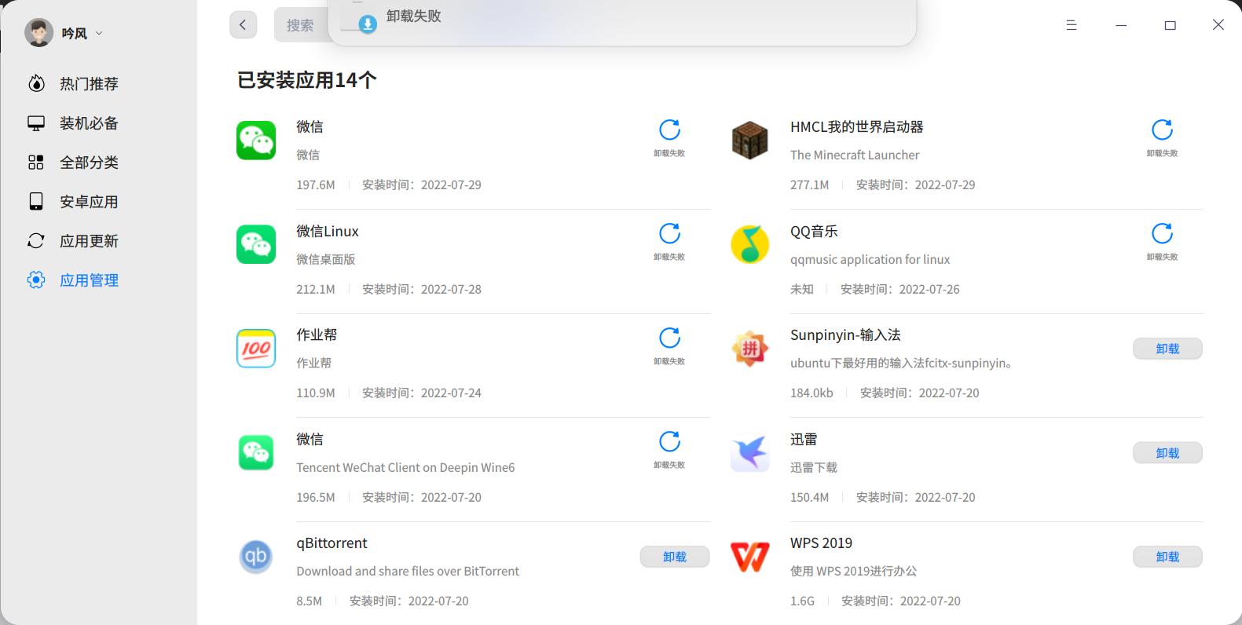The width and height of the screenshot is (1242, 625).
Task: Select 应用管理 in sidebar
Action: pos(89,280)
